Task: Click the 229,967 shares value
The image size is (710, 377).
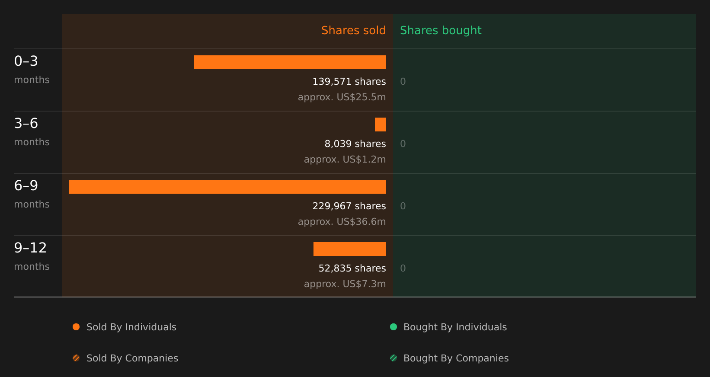Action: 349,206
